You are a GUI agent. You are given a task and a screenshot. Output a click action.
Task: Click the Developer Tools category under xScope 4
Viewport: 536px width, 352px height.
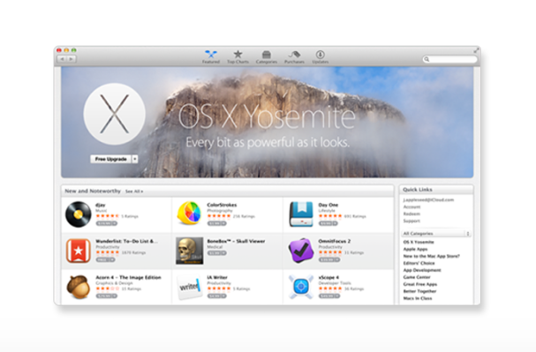335,283
